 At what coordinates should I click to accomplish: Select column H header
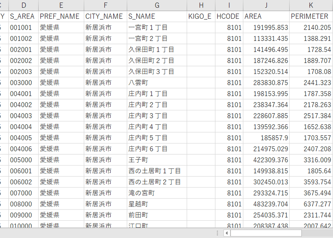[x=201, y=5]
